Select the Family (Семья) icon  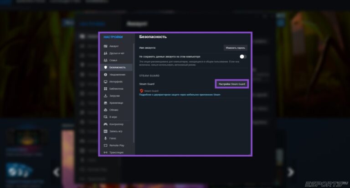pyautogui.click(x=106, y=60)
